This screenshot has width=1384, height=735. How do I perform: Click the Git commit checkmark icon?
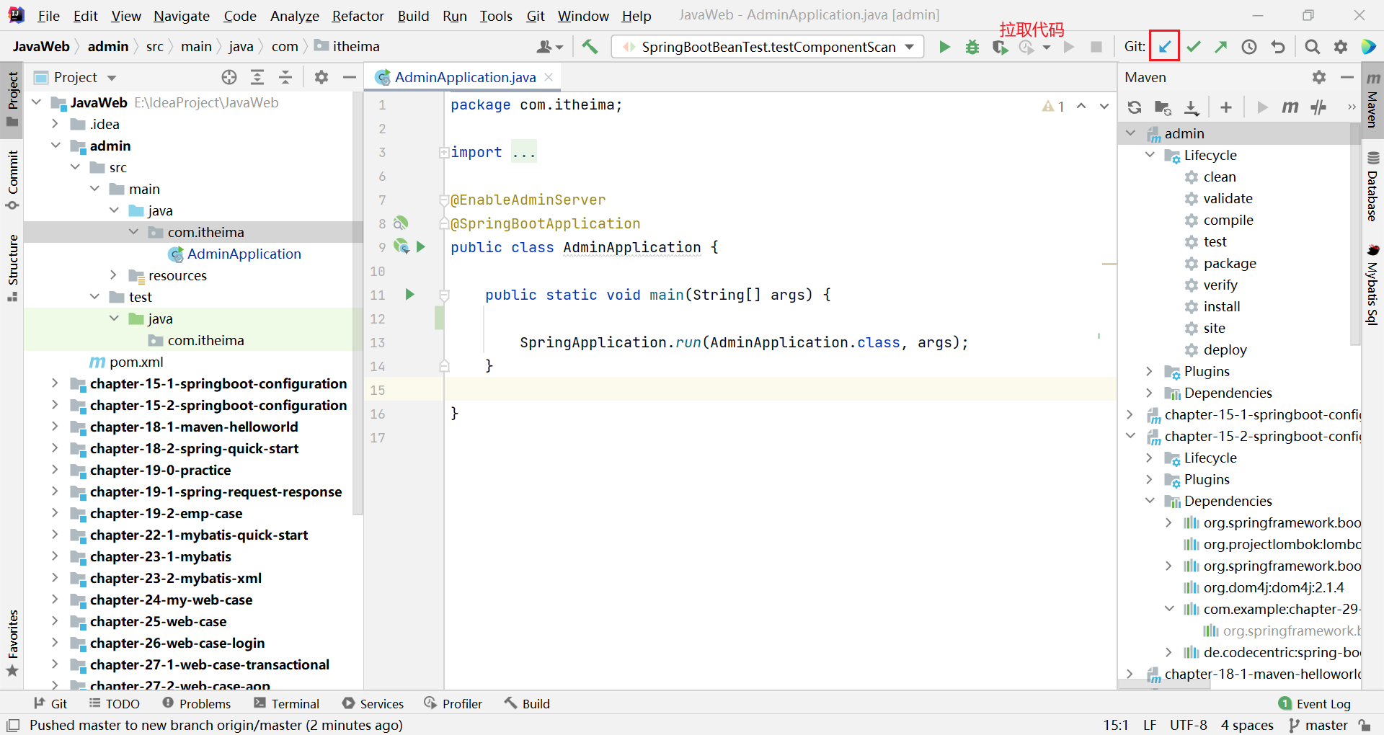click(1194, 47)
